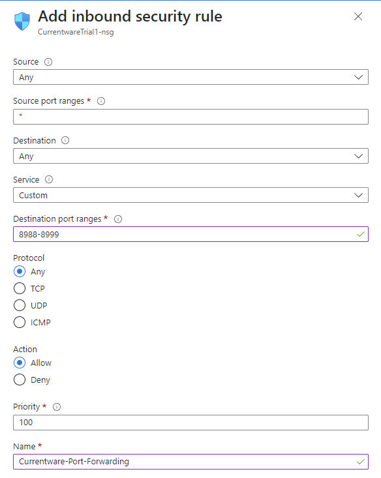Click the info icon next to Destination

point(65,140)
